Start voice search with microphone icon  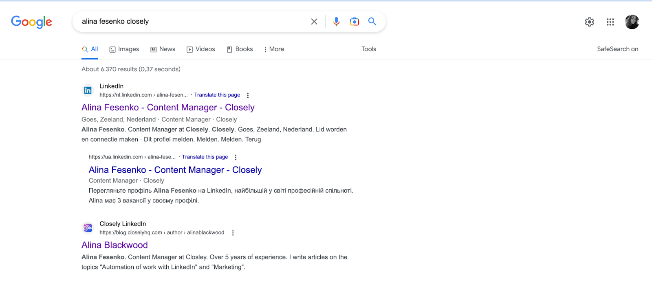pyautogui.click(x=336, y=22)
